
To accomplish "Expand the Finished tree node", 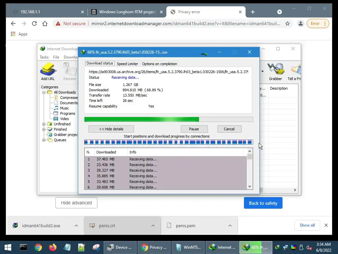I will tap(44, 129).
